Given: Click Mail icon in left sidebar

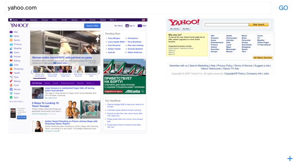Looking at the screenshot, I should point(11,32).
